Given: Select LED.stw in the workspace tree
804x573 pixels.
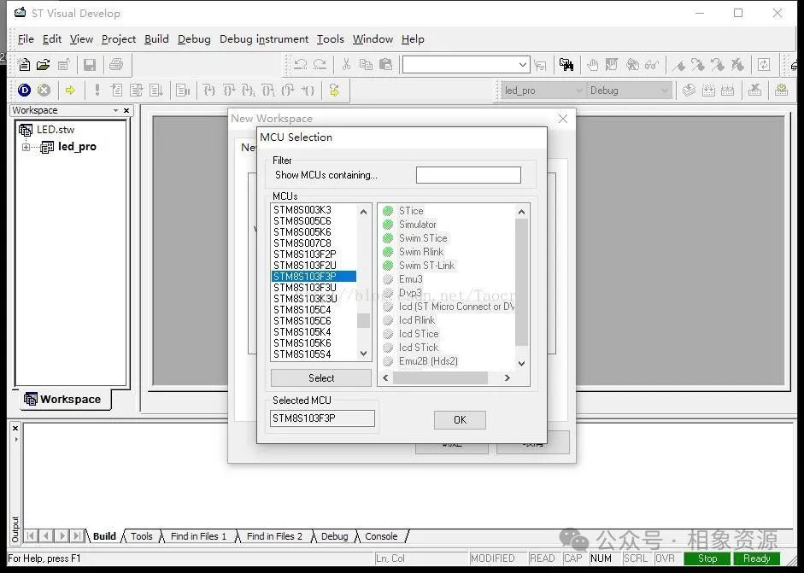Looking at the screenshot, I should [56, 130].
